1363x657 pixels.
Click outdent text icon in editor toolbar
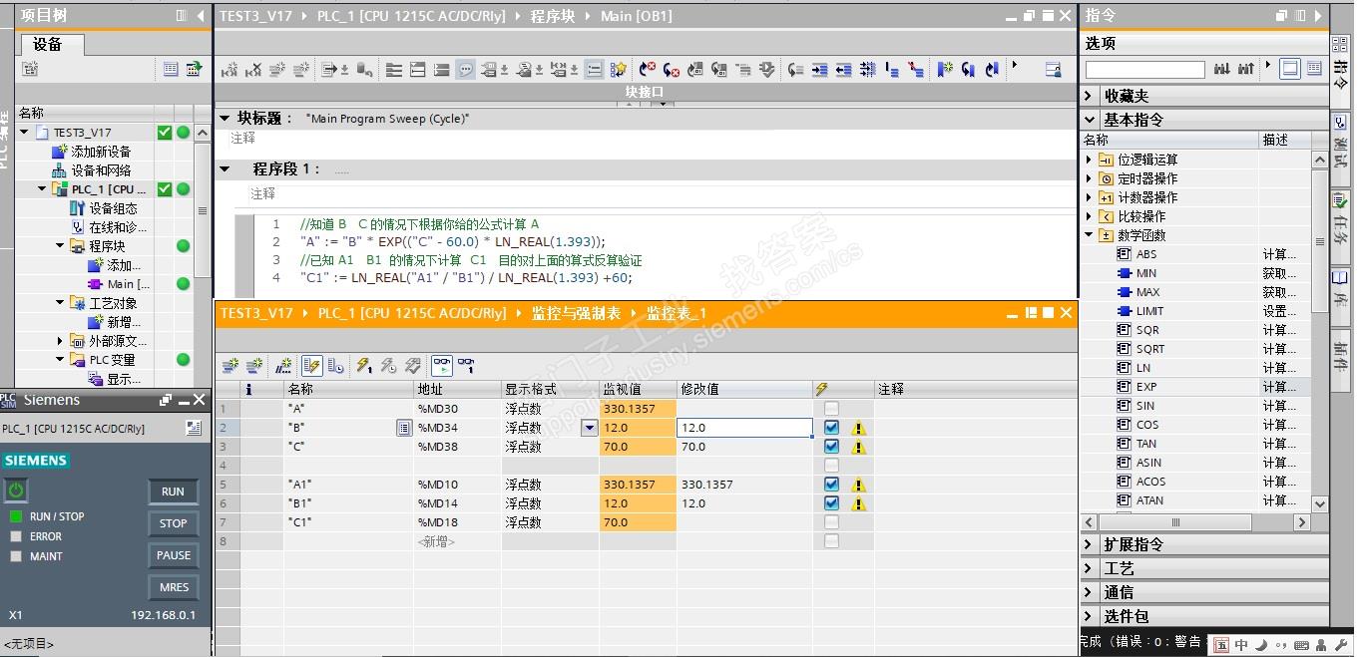coord(844,70)
